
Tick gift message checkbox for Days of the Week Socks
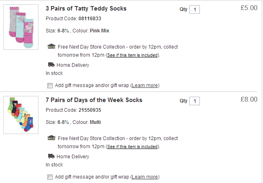[x=50, y=177]
